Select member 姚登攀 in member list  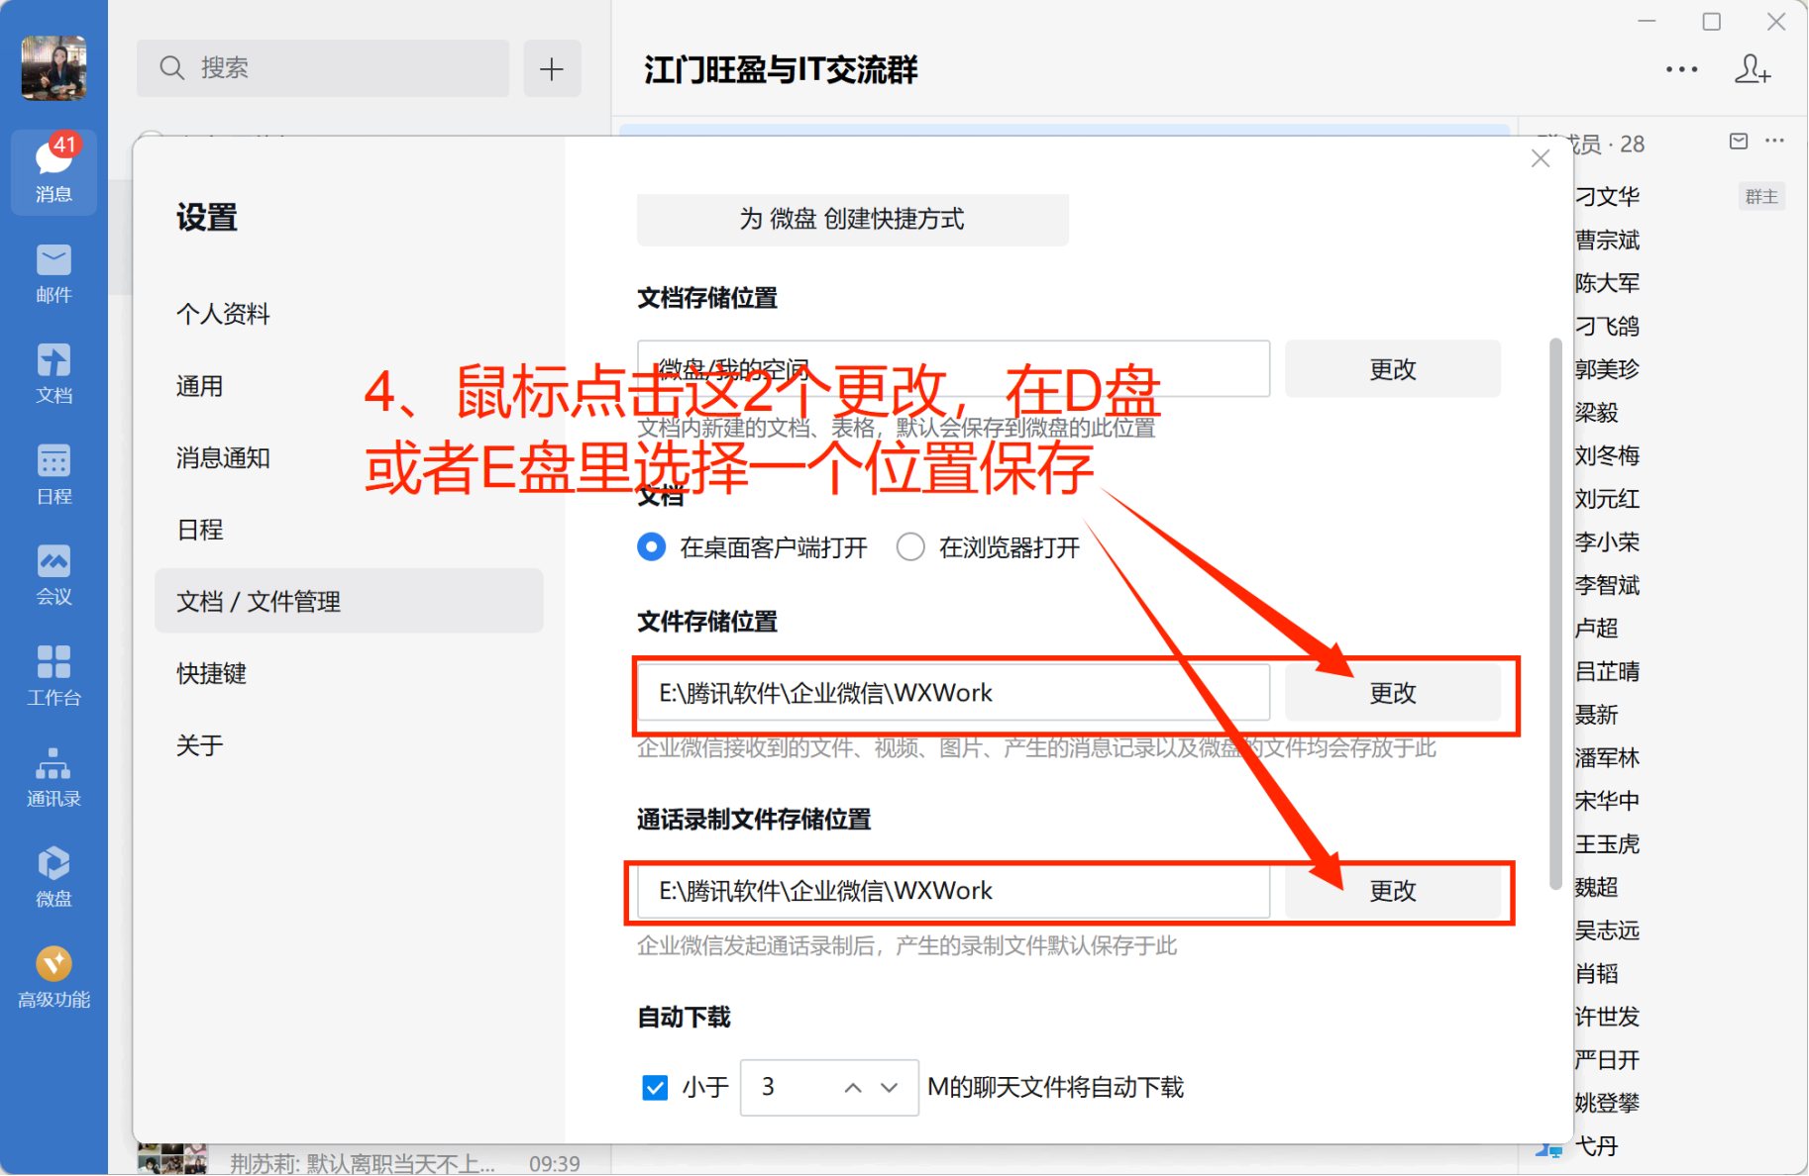click(1607, 1103)
